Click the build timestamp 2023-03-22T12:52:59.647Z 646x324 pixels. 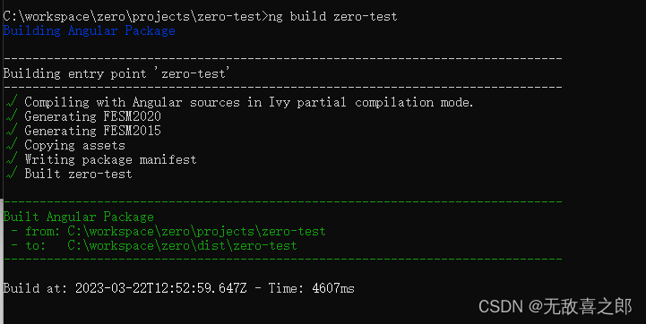coord(160,288)
